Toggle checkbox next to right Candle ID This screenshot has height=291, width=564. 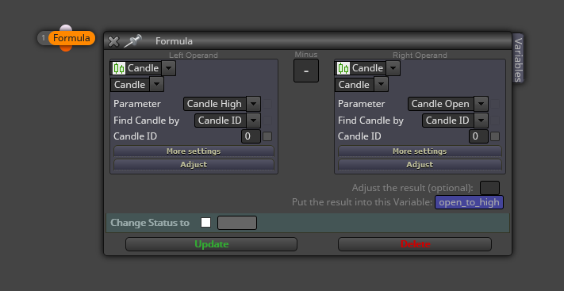(495, 136)
